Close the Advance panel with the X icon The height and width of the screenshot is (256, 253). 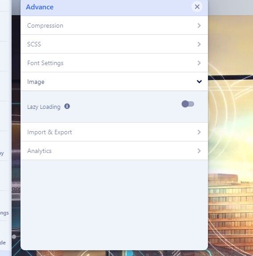(x=197, y=7)
